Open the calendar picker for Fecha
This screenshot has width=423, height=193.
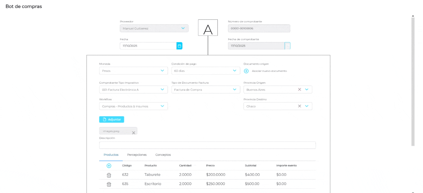coord(179,46)
